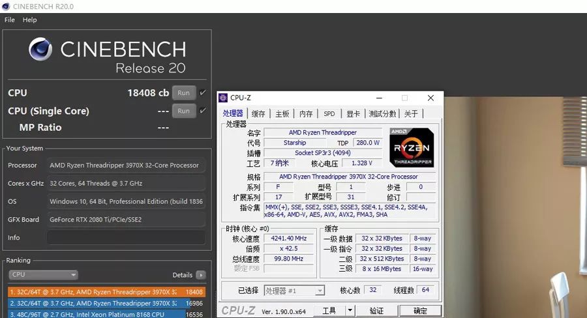Close the CPU-Z window

tap(430, 98)
